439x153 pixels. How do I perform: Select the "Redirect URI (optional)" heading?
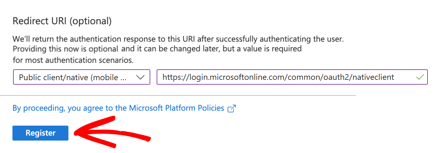point(62,21)
